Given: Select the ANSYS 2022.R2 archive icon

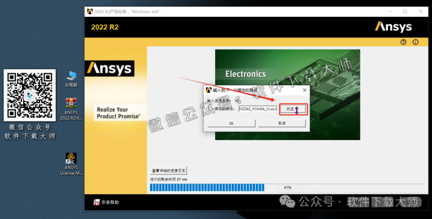Looking at the screenshot, I should (x=71, y=109).
